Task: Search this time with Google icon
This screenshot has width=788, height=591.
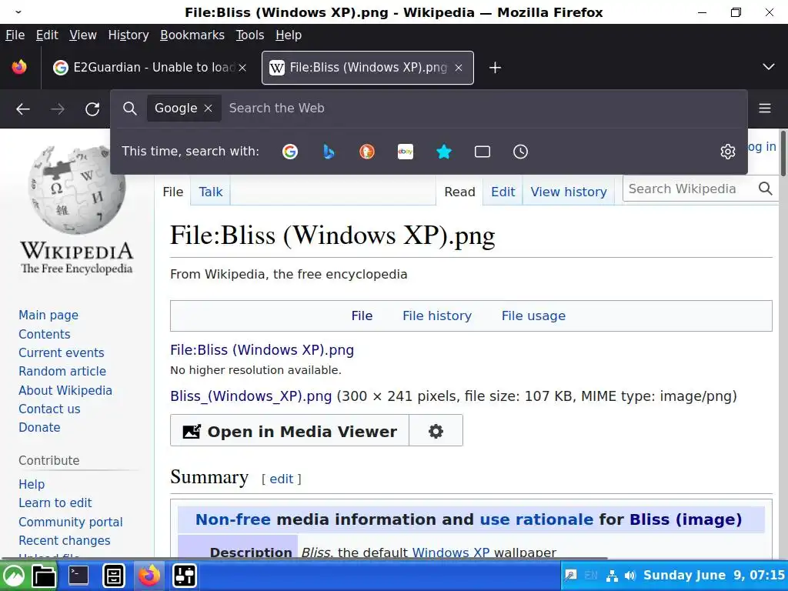Action: click(x=290, y=152)
